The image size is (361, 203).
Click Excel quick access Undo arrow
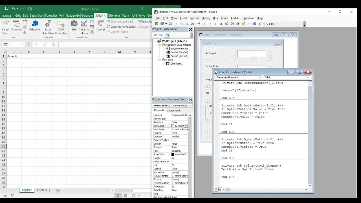(x=14, y=9)
